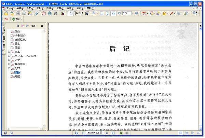Click the expand current bookmark icon
Viewport: 205px width, 138px height.
pos(27,26)
